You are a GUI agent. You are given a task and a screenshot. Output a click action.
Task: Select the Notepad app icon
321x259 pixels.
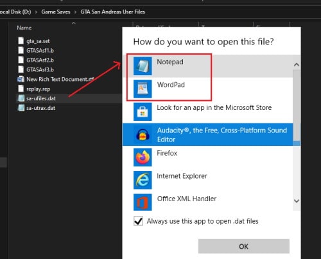[x=143, y=66]
